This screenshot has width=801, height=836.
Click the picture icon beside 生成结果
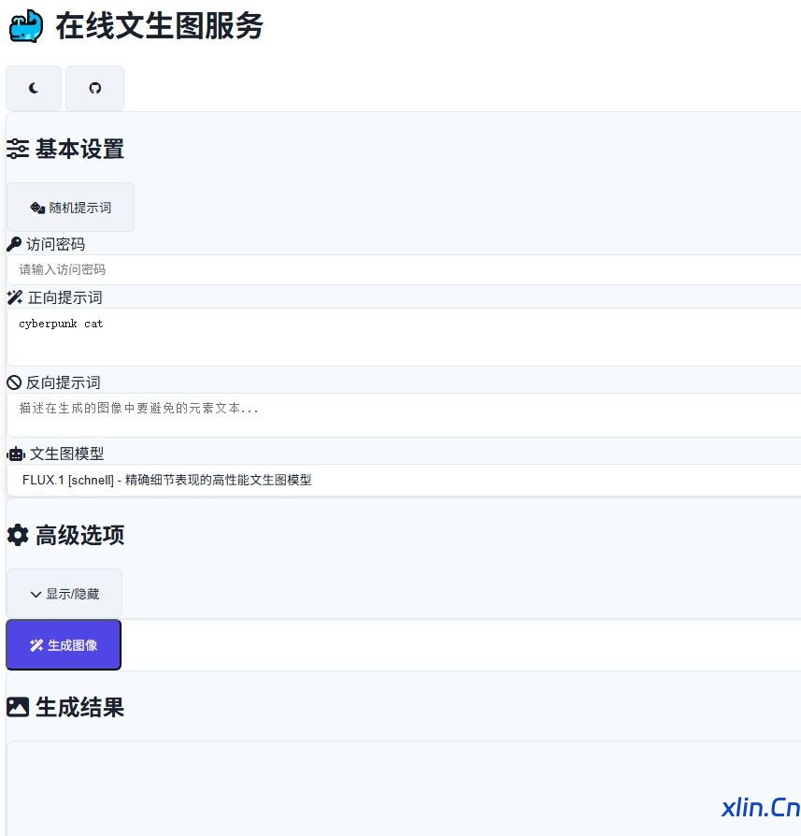tap(18, 707)
